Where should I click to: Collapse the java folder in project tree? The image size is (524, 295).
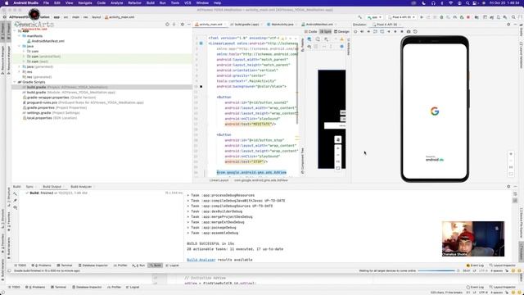[x=20, y=46]
